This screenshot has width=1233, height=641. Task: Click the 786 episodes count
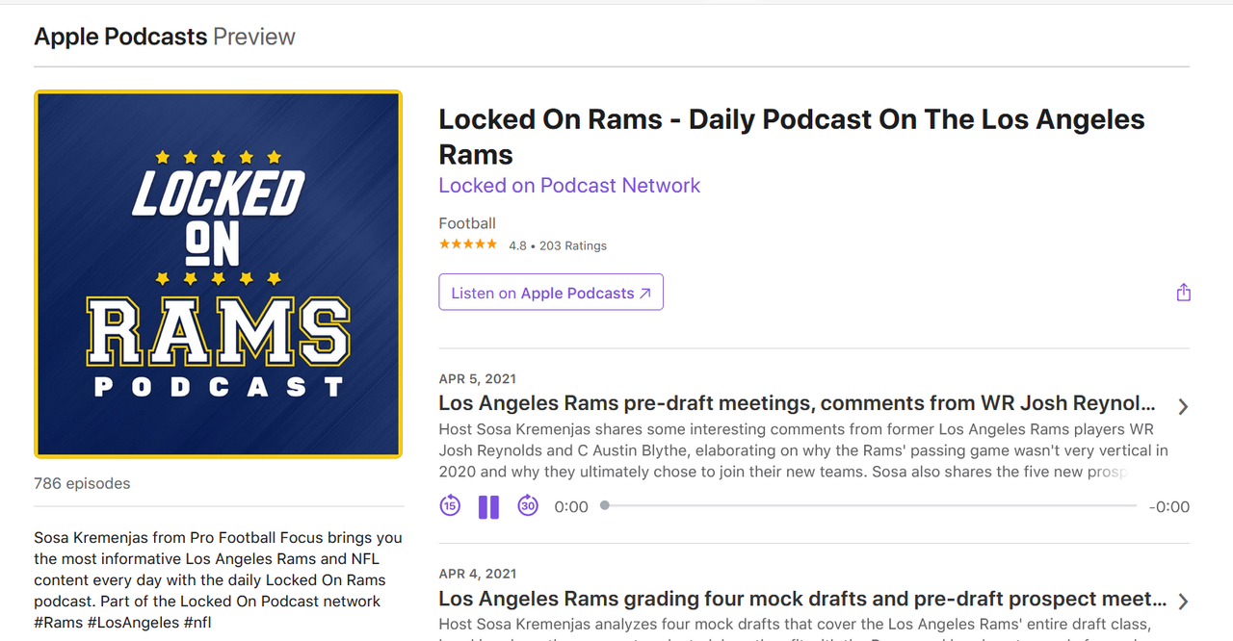click(x=82, y=483)
